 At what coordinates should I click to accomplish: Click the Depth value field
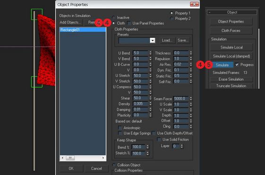click(181, 116)
